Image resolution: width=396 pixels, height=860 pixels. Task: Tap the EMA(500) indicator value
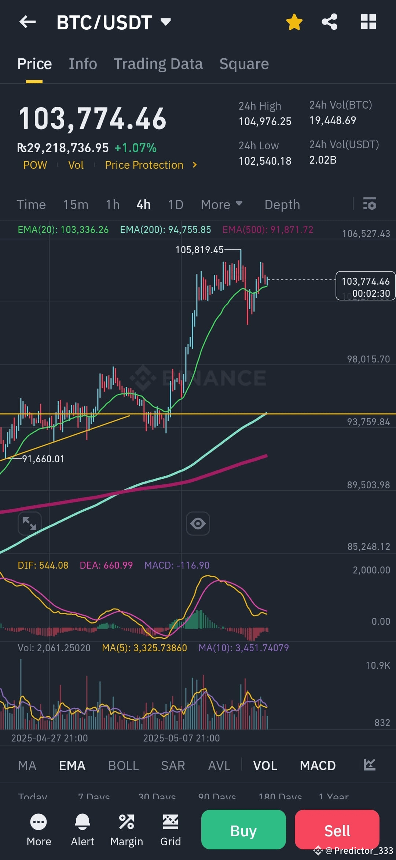(x=268, y=230)
